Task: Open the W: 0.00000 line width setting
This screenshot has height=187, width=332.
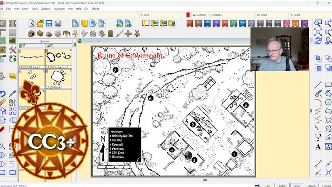Action: tap(200, 15)
